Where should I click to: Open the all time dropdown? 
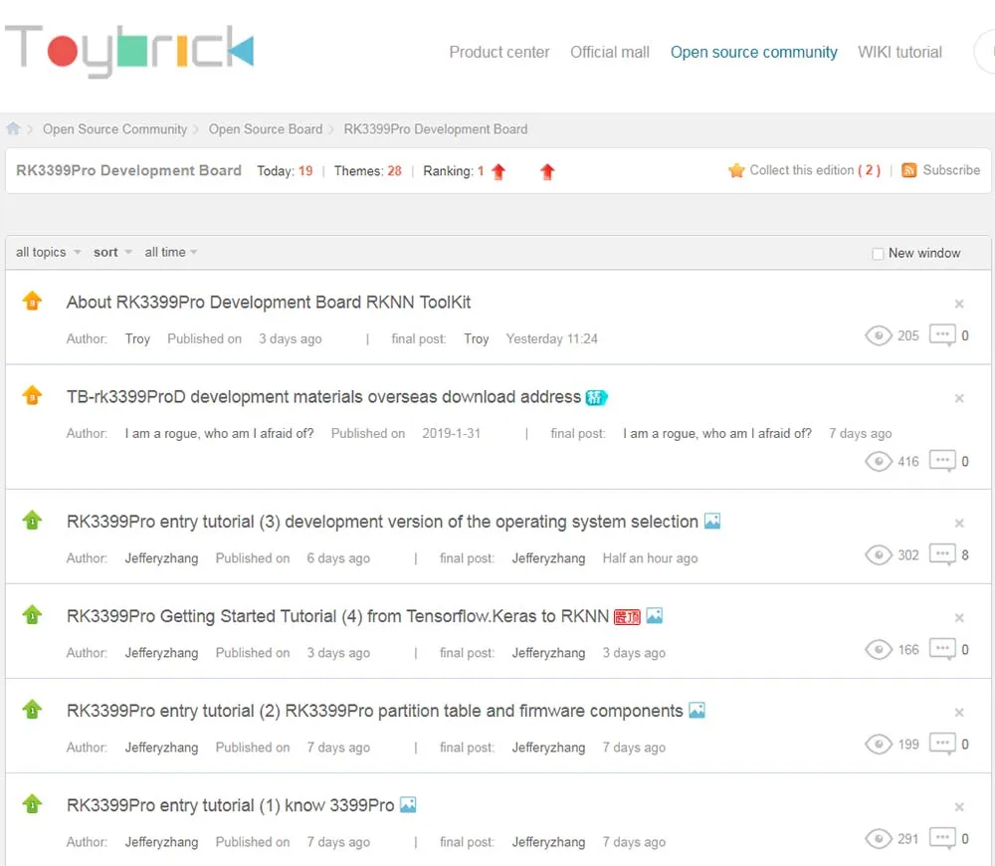point(171,252)
